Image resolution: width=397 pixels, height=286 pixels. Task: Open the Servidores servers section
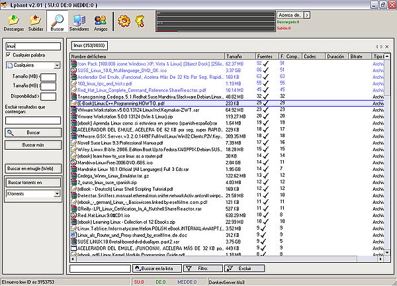coord(79,23)
